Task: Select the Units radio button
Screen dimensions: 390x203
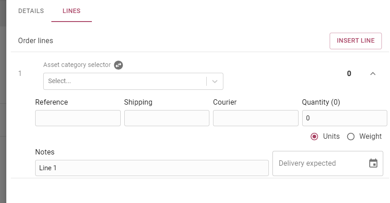Action: click(x=314, y=137)
